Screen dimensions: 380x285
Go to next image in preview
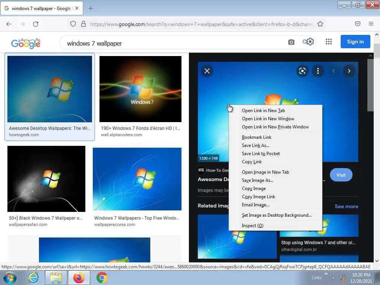(x=349, y=71)
